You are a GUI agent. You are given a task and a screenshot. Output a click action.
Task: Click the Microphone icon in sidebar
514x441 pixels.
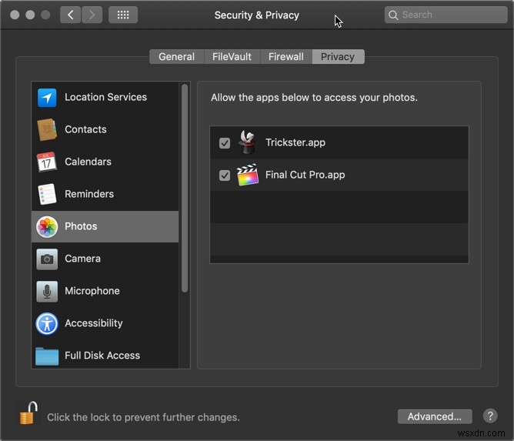click(x=47, y=291)
